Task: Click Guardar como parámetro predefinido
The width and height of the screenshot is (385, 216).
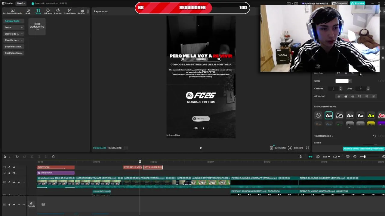Action: [364, 148]
